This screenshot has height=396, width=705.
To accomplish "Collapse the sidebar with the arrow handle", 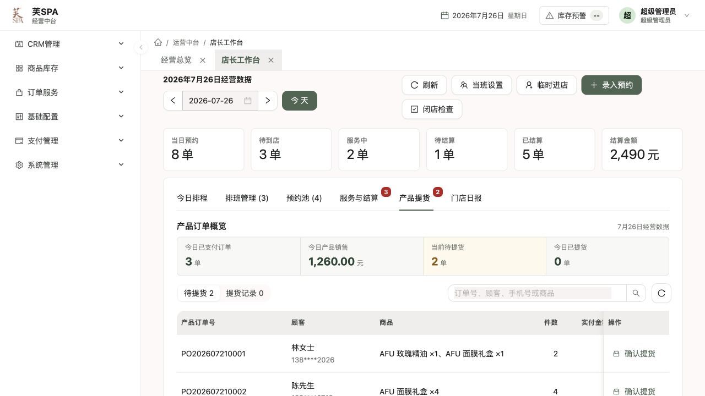I will tap(141, 47).
